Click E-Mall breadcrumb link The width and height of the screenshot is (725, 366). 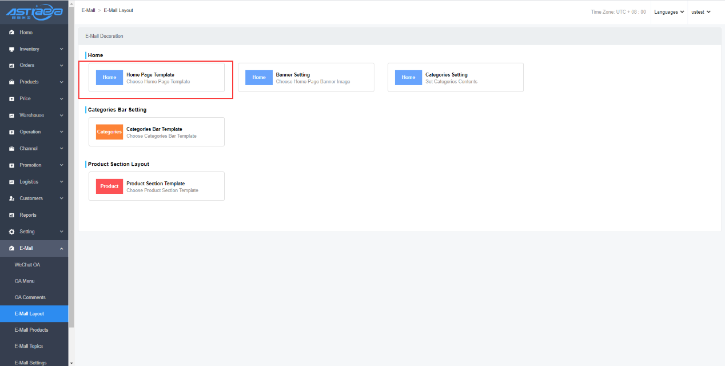click(88, 10)
